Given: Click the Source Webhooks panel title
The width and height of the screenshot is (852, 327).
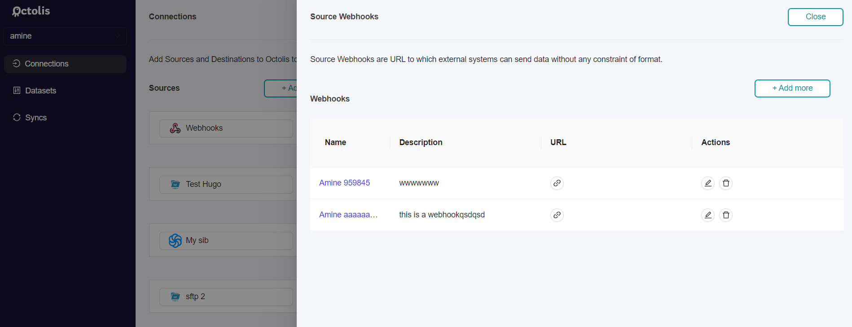Looking at the screenshot, I should (x=344, y=17).
